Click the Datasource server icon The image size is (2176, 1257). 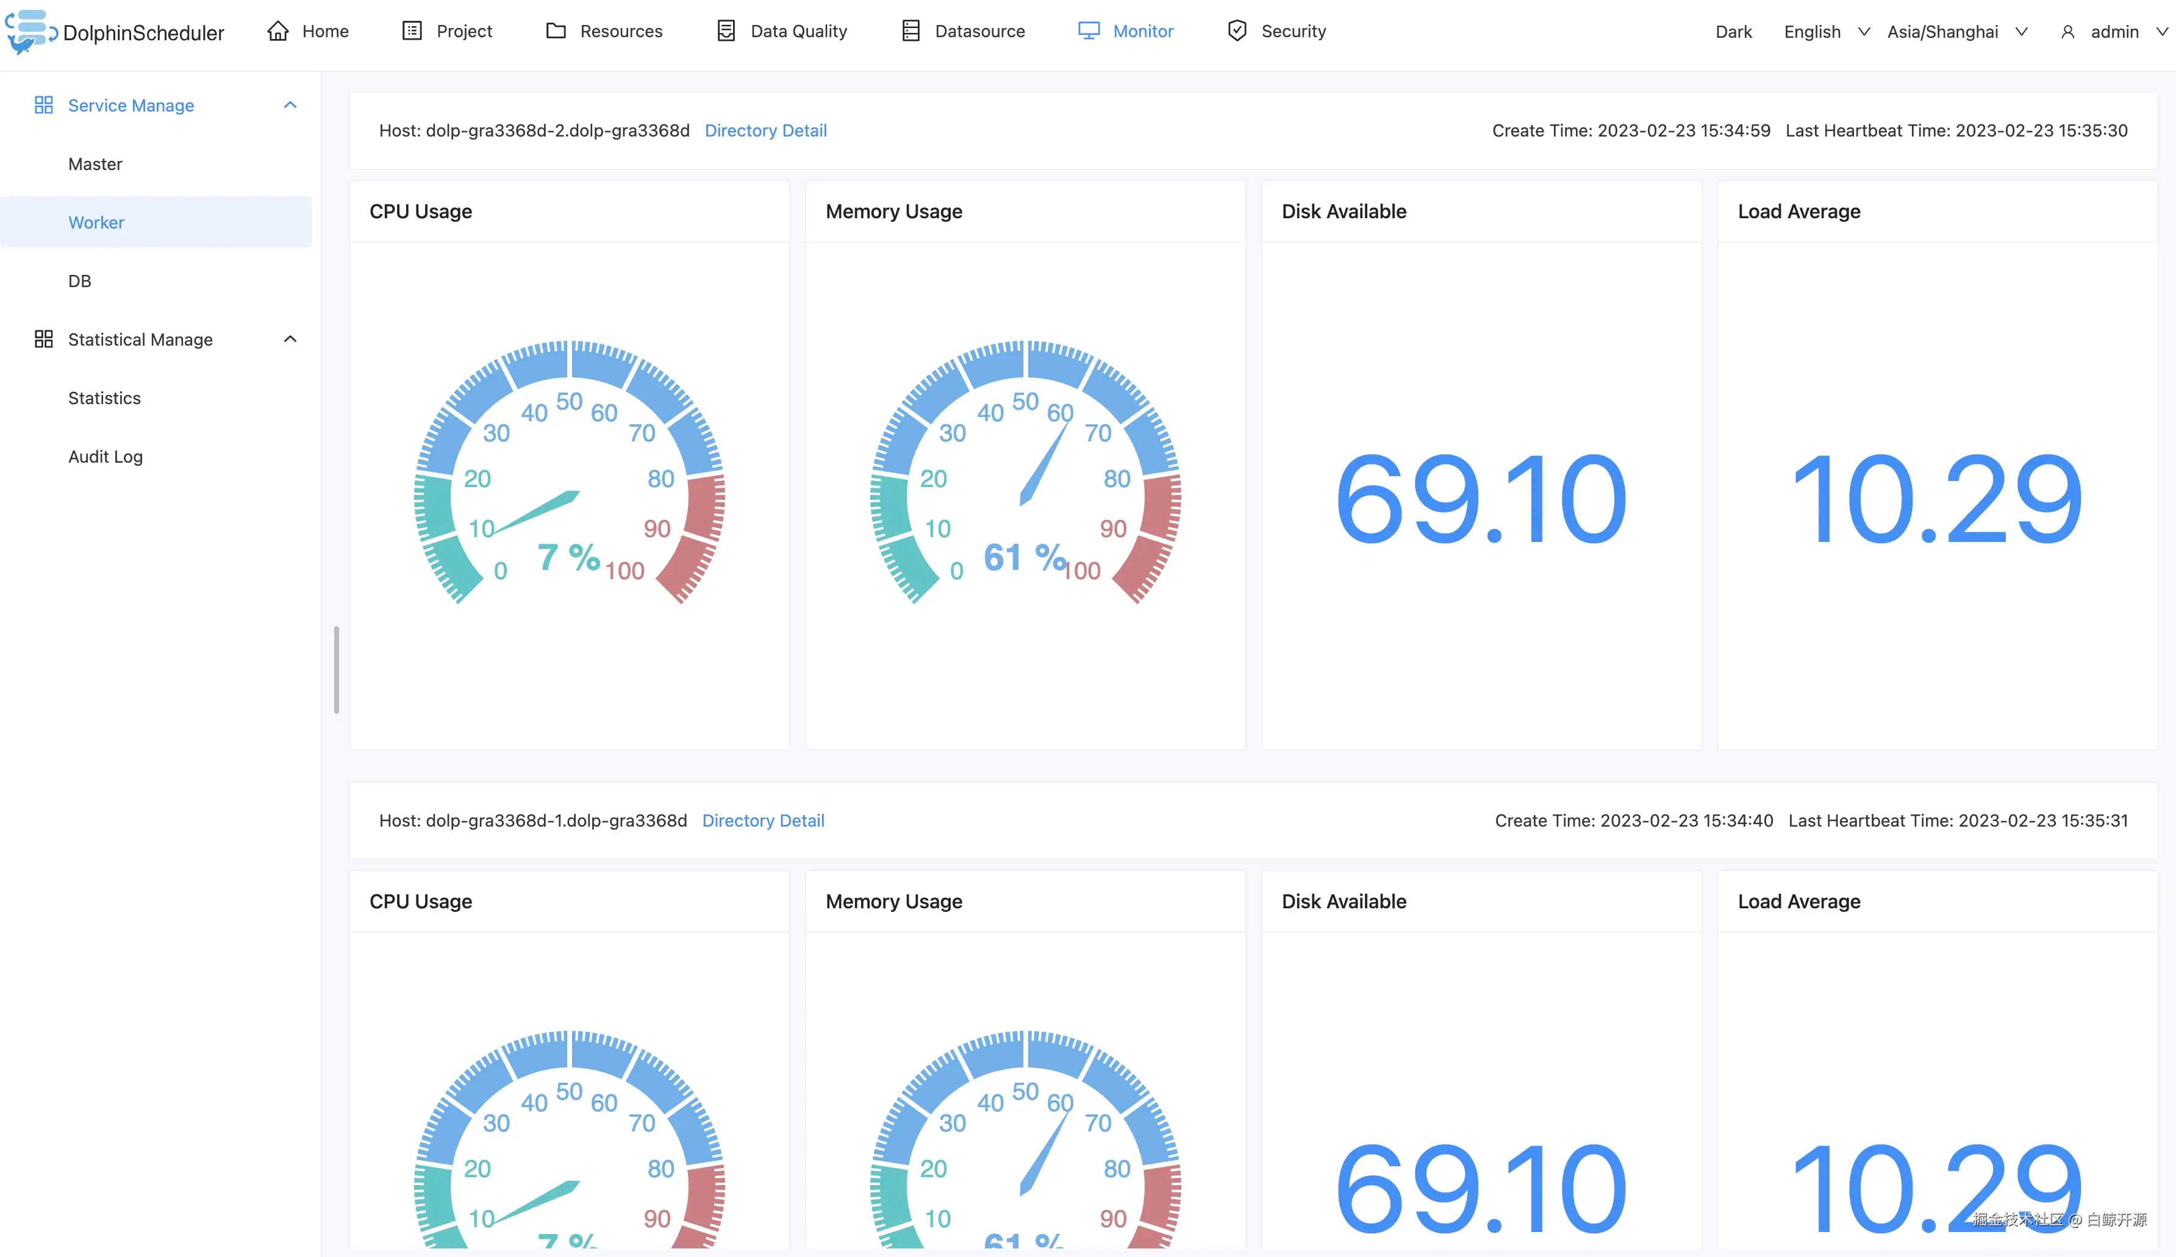pos(911,31)
